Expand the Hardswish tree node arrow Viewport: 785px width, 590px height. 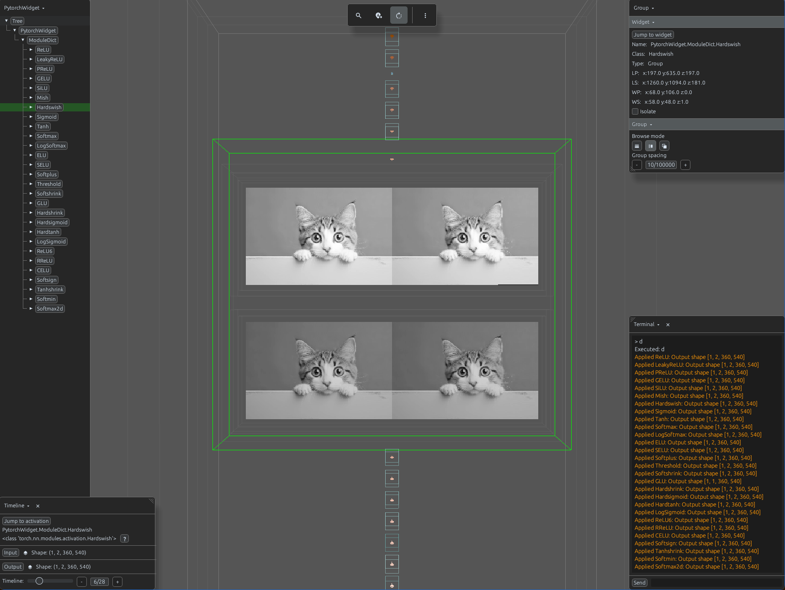tap(31, 107)
